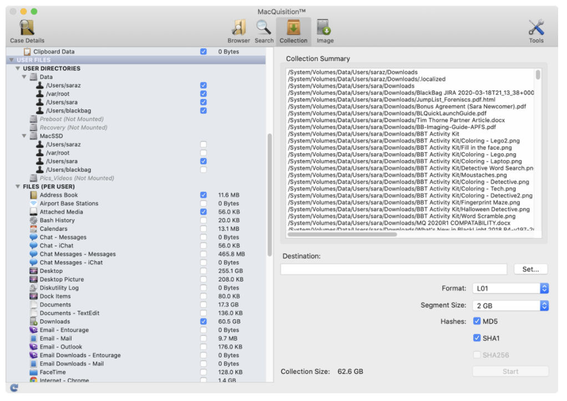Viewport: 567px width, 401px height.
Task: Click the Dock Items row icon
Action: point(34,296)
